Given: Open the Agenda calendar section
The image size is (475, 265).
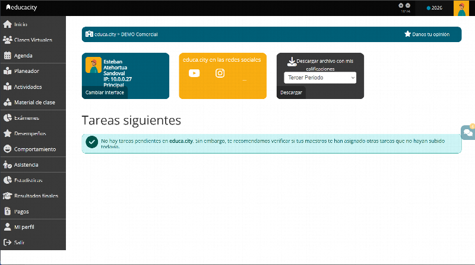Looking at the screenshot, I should point(33,56).
